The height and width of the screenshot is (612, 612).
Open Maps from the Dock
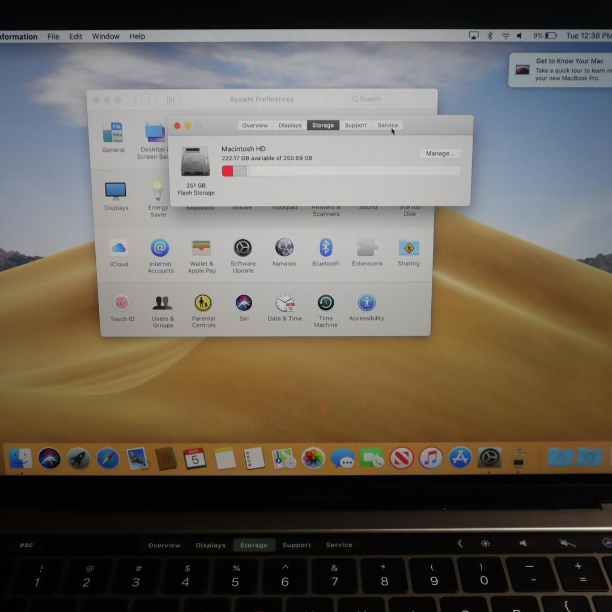click(x=284, y=458)
